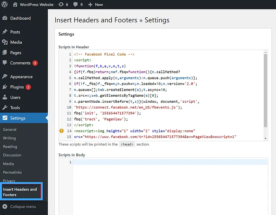
Task: Go to Posts in the sidebar
Action: click(15, 32)
